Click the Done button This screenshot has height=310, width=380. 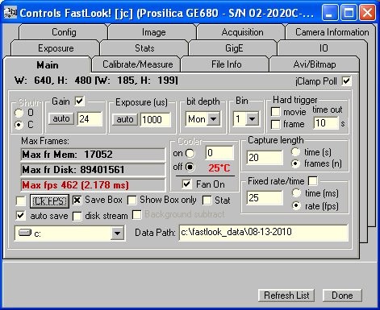[342, 296]
